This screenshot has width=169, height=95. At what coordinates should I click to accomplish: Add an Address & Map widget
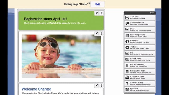coord(140,84)
